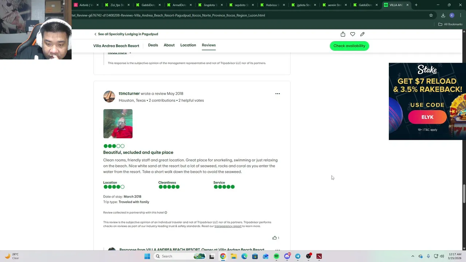
Task: Open the reviewer's underwater snorkeling photo
Action: click(x=118, y=124)
